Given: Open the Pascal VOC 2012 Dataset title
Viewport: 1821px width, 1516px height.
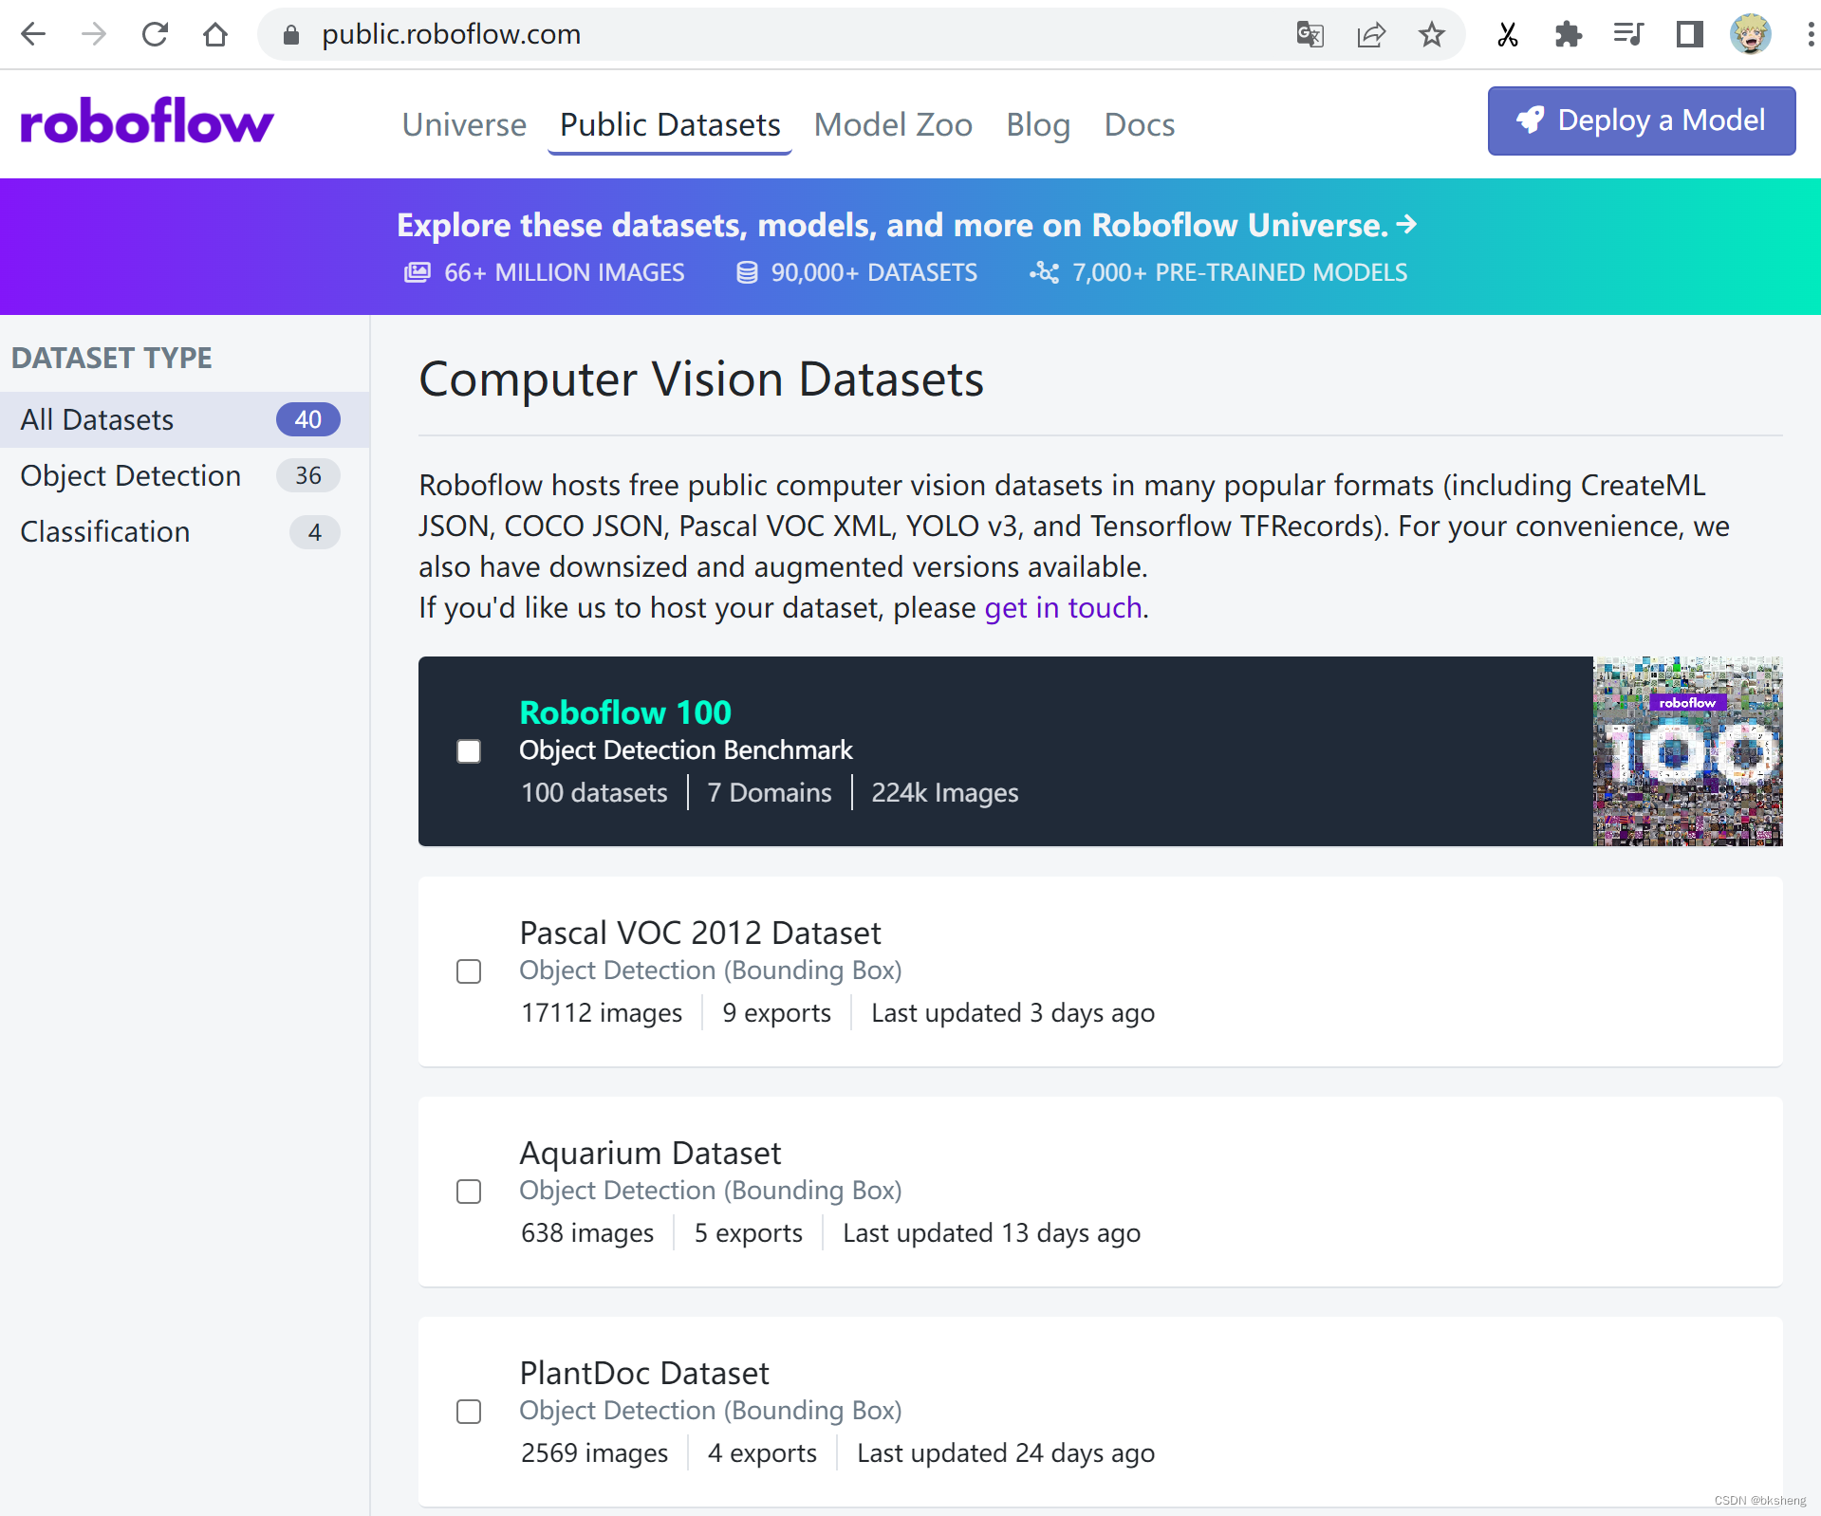Looking at the screenshot, I should point(700,933).
